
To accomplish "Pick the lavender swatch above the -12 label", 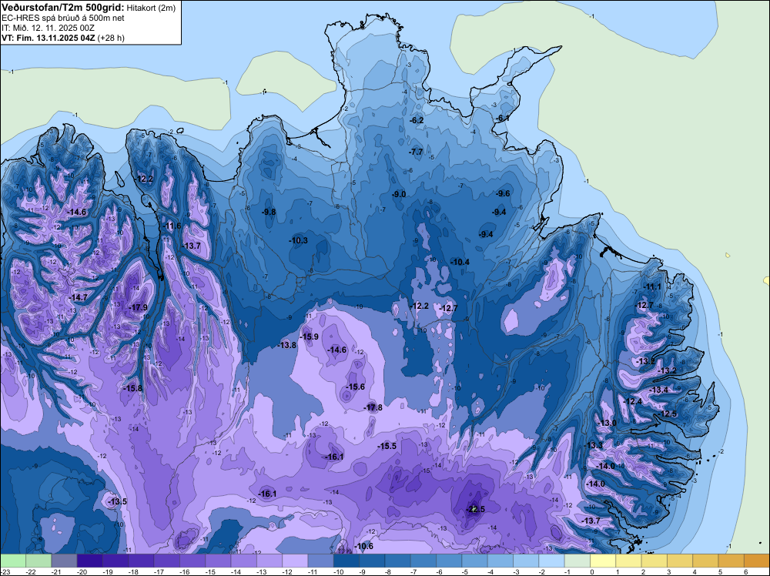I will click(x=295, y=561).
